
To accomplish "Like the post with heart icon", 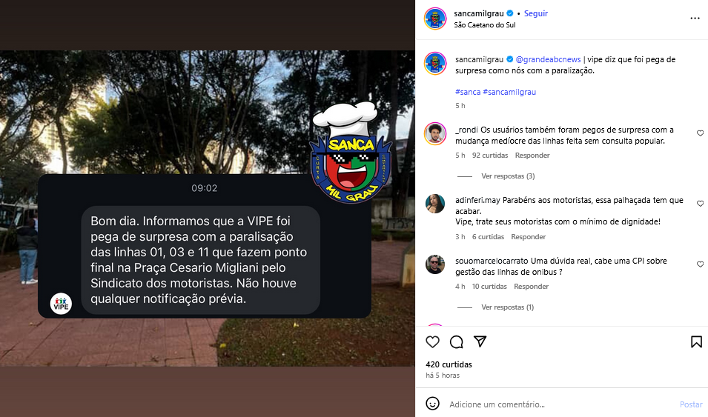I will 432,342.
